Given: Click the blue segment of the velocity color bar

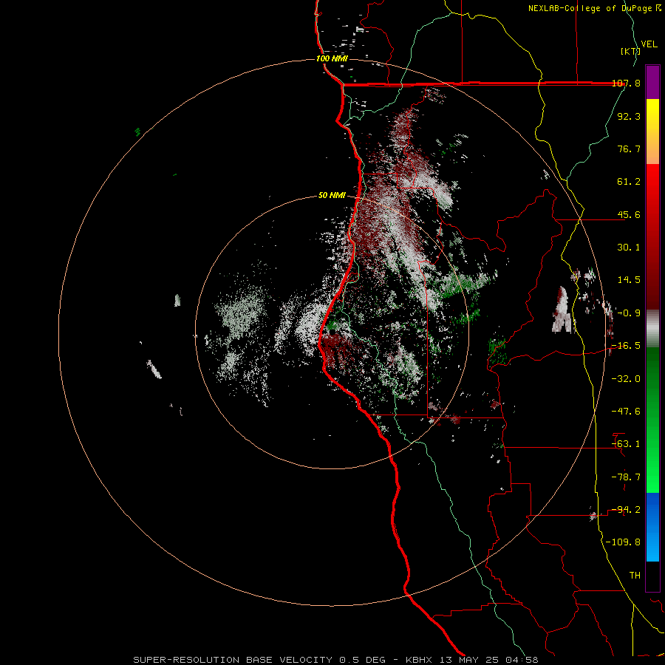Looking at the screenshot, I should pyautogui.click(x=652, y=527).
